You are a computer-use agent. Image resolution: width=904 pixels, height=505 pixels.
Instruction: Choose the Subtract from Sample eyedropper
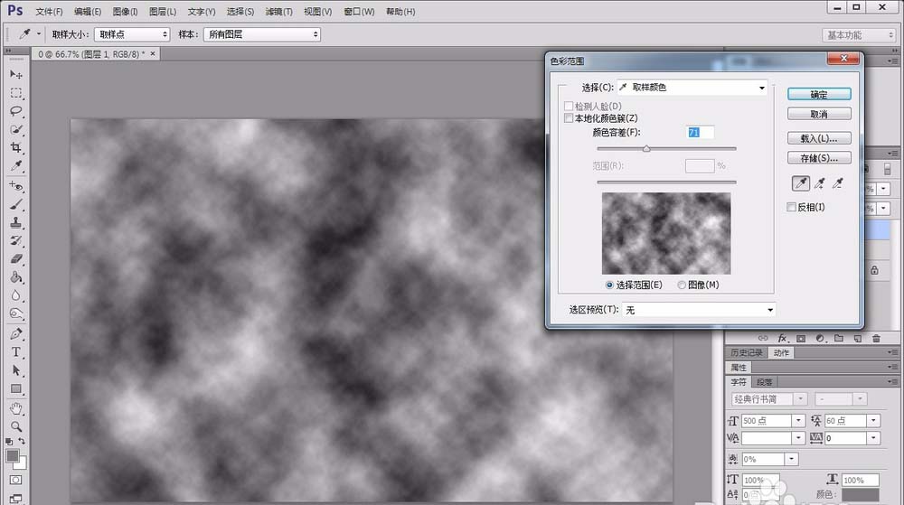point(838,183)
